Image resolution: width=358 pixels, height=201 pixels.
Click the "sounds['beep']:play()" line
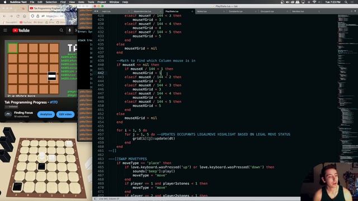pyautogui.click(x=154, y=171)
